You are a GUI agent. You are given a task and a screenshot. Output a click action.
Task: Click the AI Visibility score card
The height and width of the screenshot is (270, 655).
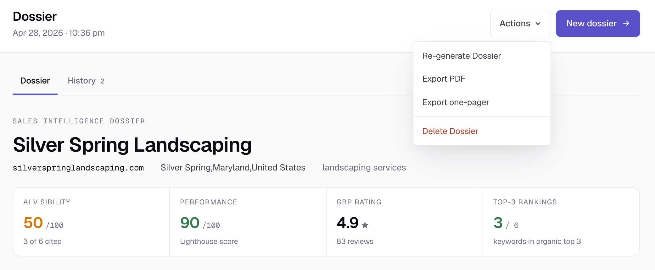(91, 222)
